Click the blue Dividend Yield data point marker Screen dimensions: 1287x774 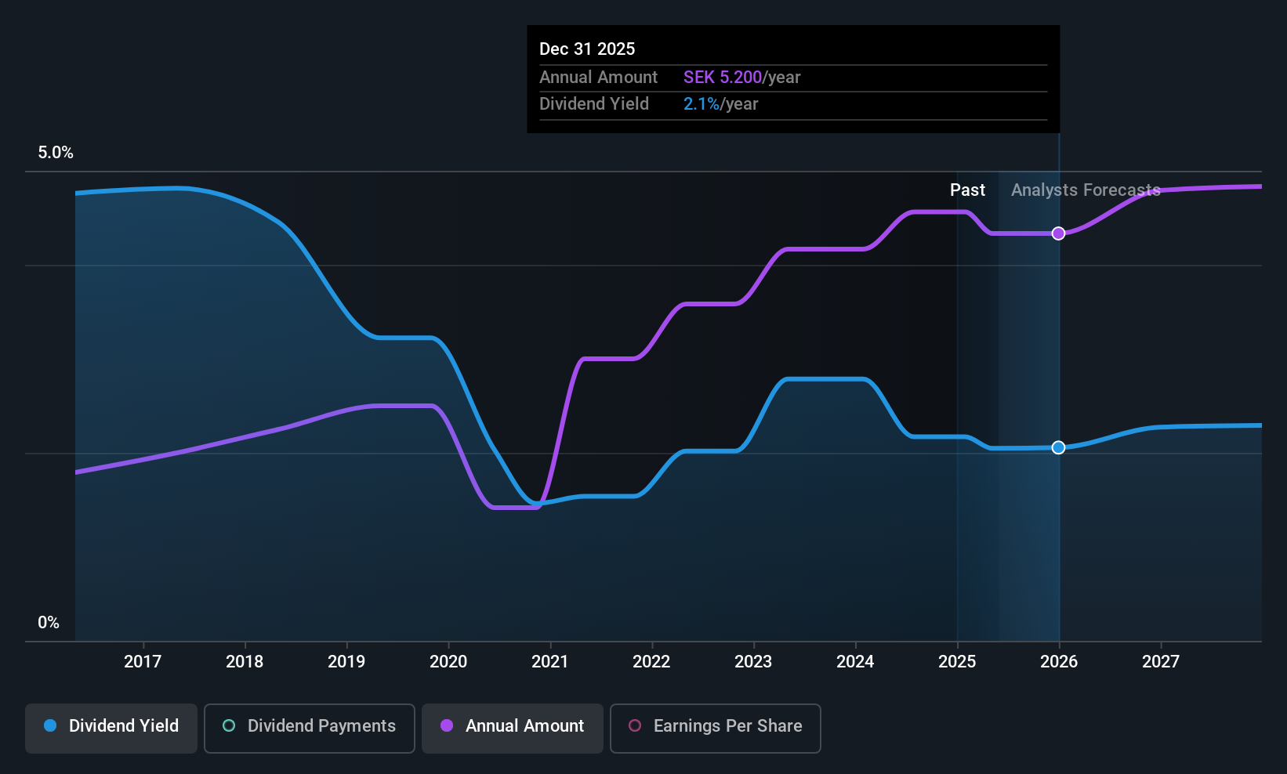pos(1058,447)
